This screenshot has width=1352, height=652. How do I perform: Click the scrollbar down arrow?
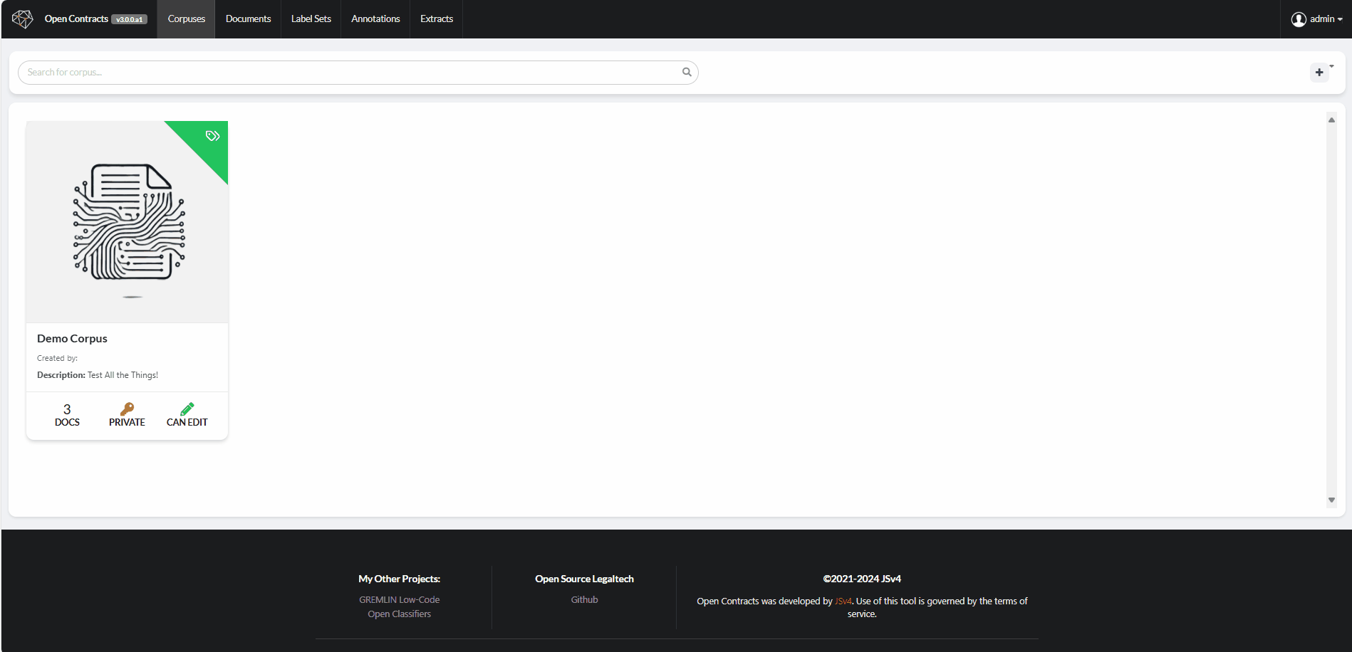[x=1331, y=500]
